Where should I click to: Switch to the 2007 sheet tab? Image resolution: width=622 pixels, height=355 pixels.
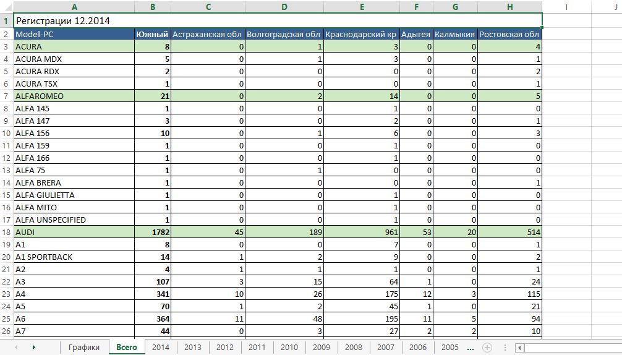point(386,347)
